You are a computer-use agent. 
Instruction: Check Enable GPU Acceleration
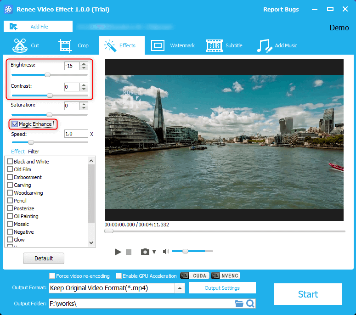coord(119,276)
